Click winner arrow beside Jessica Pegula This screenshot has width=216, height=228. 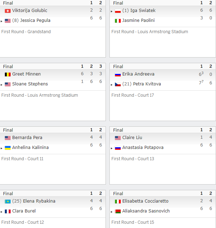click(x=1, y=21)
